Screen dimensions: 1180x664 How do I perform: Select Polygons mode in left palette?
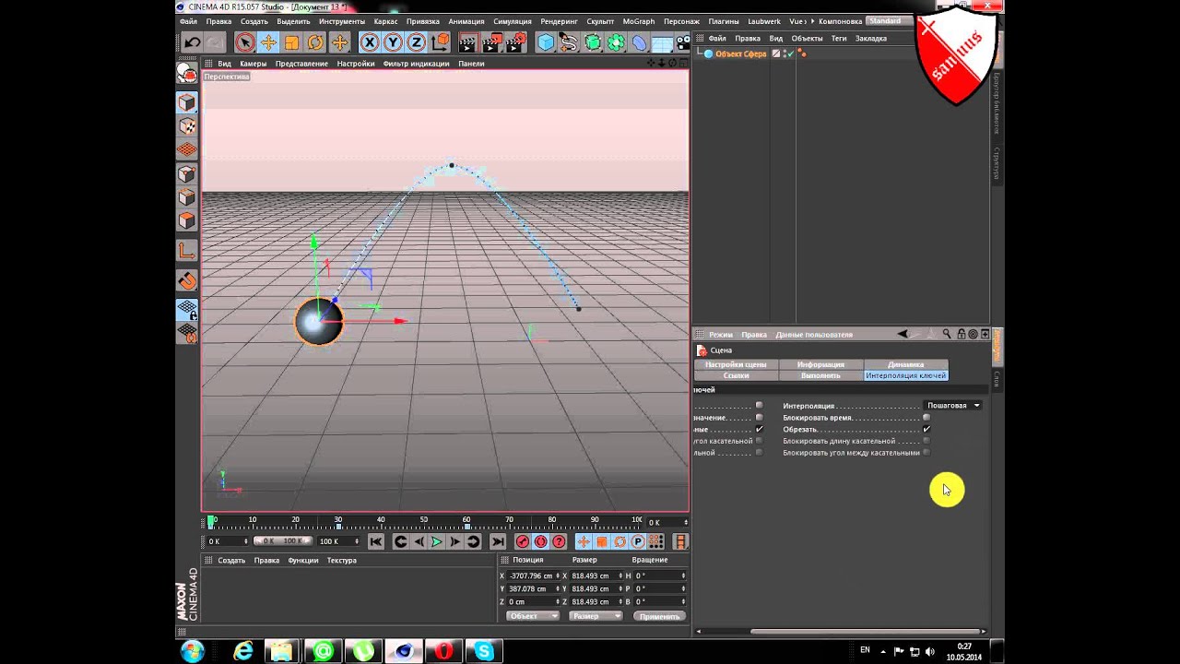[187, 221]
